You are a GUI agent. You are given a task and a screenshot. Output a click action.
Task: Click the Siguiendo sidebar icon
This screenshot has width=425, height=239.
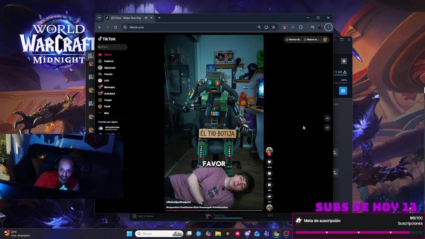click(100, 67)
